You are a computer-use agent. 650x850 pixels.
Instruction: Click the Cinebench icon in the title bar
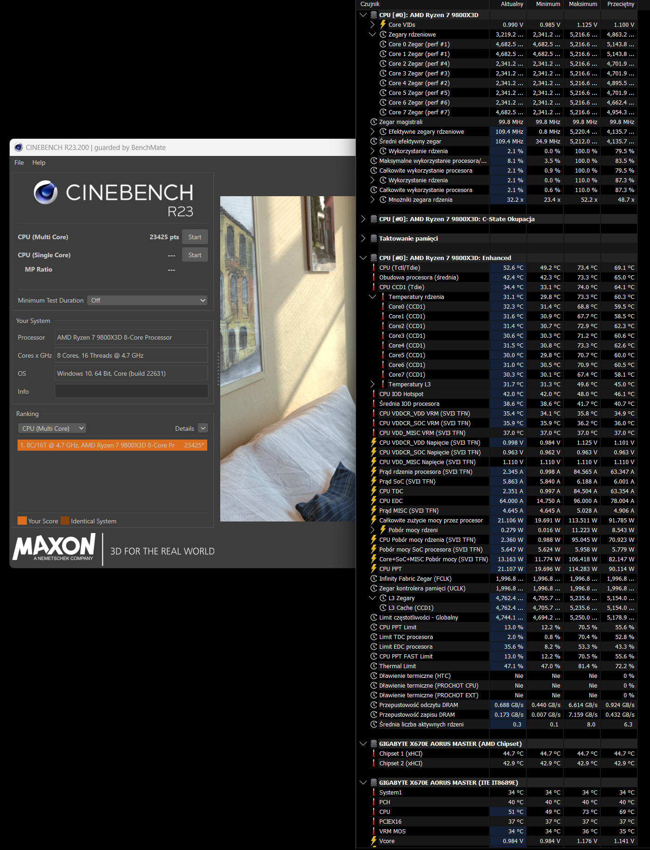[19, 148]
